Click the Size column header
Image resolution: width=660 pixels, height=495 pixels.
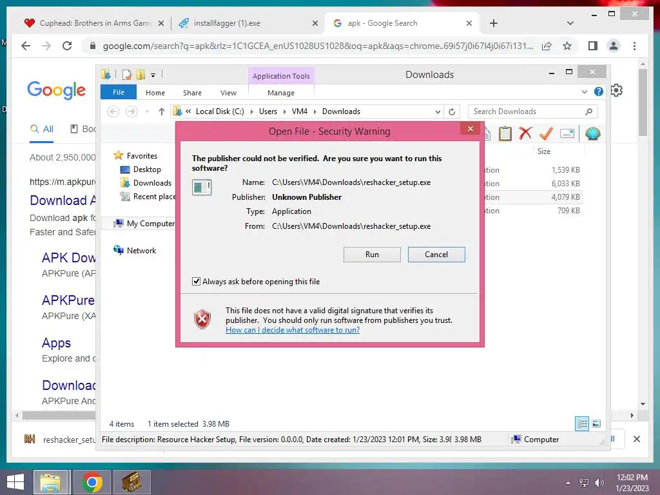click(x=543, y=151)
